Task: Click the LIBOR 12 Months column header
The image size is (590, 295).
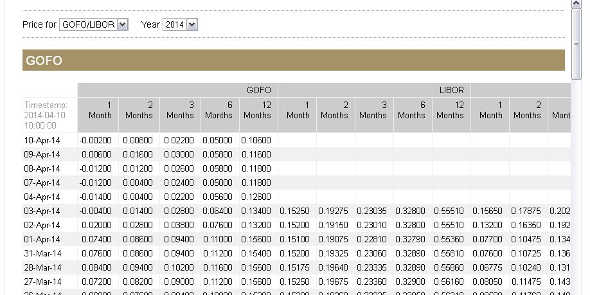Action: pyautogui.click(x=451, y=115)
